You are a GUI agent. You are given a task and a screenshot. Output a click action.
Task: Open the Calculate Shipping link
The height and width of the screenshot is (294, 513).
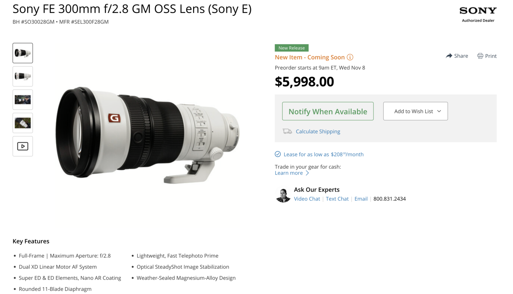point(318,131)
